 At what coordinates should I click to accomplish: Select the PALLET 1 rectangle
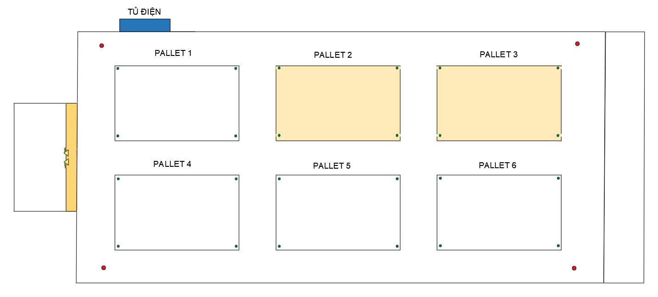(177, 103)
